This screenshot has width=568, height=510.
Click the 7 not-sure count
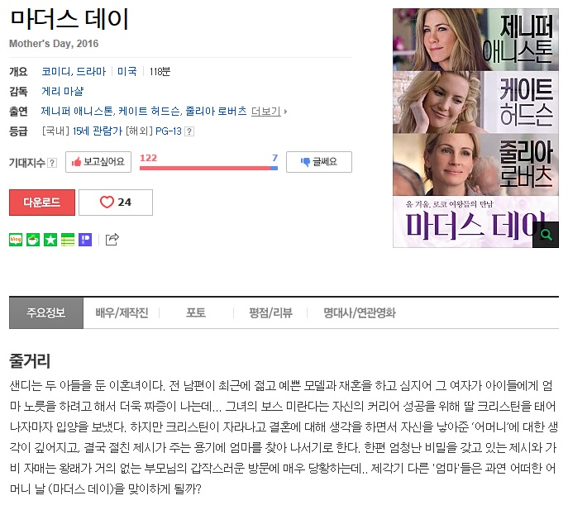275,158
